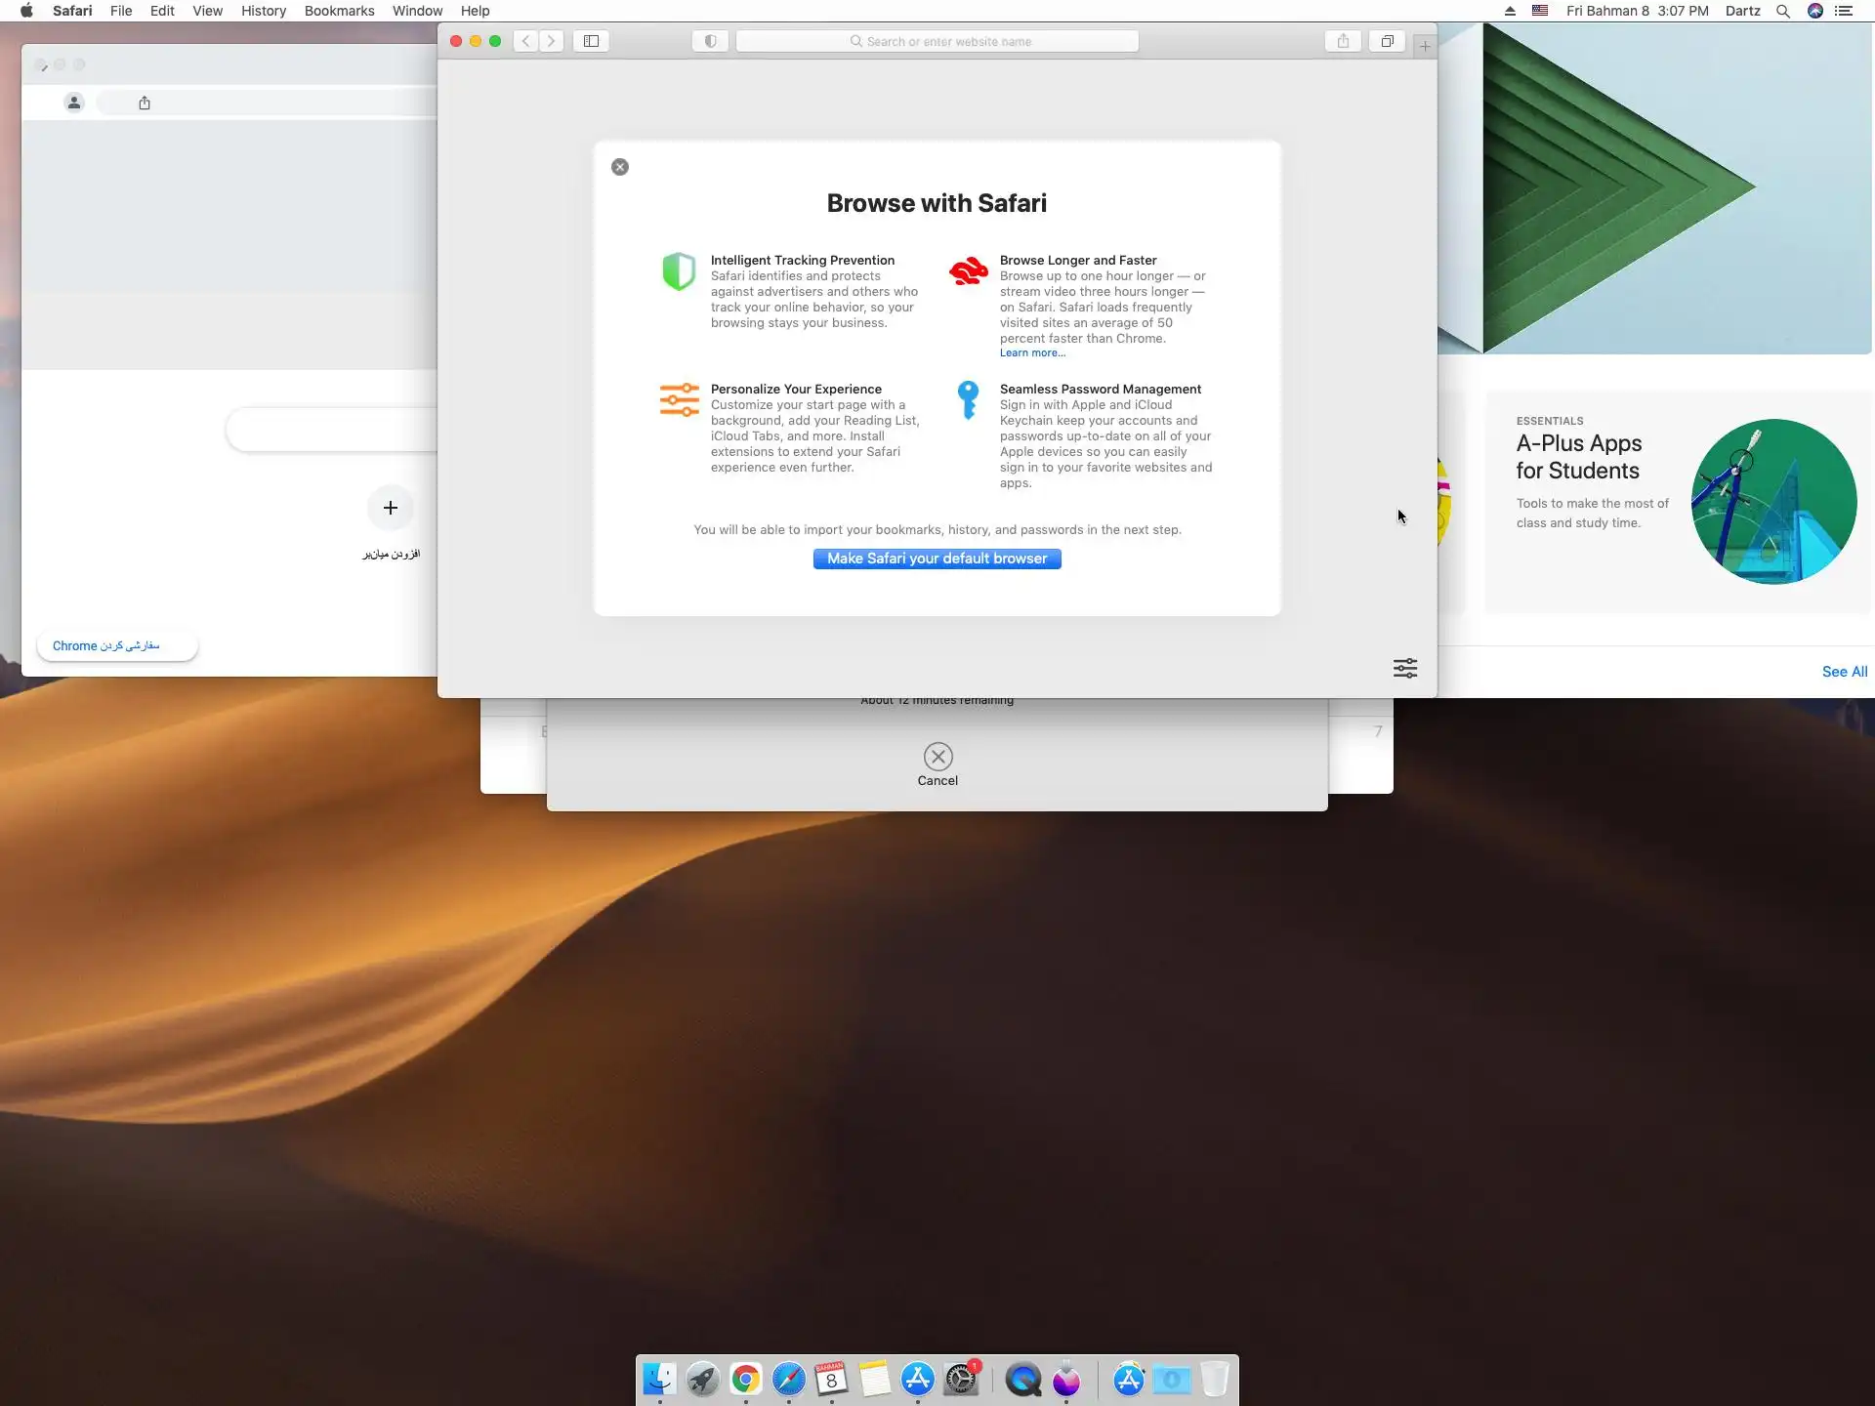Viewport: 1875px width, 1406px height.
Task: Click the Safari back arrow
Action: (526, 41)
